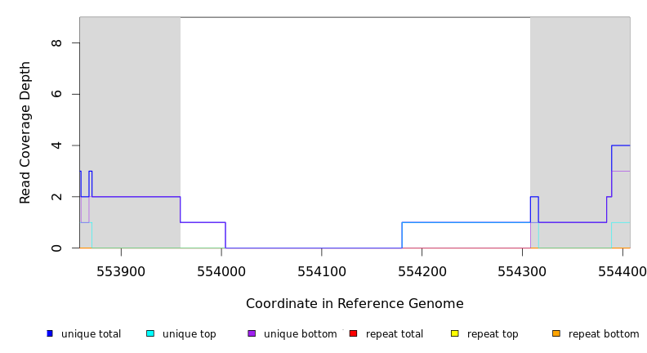Click the orange 'repeat bottom' legend swatch

556,333
